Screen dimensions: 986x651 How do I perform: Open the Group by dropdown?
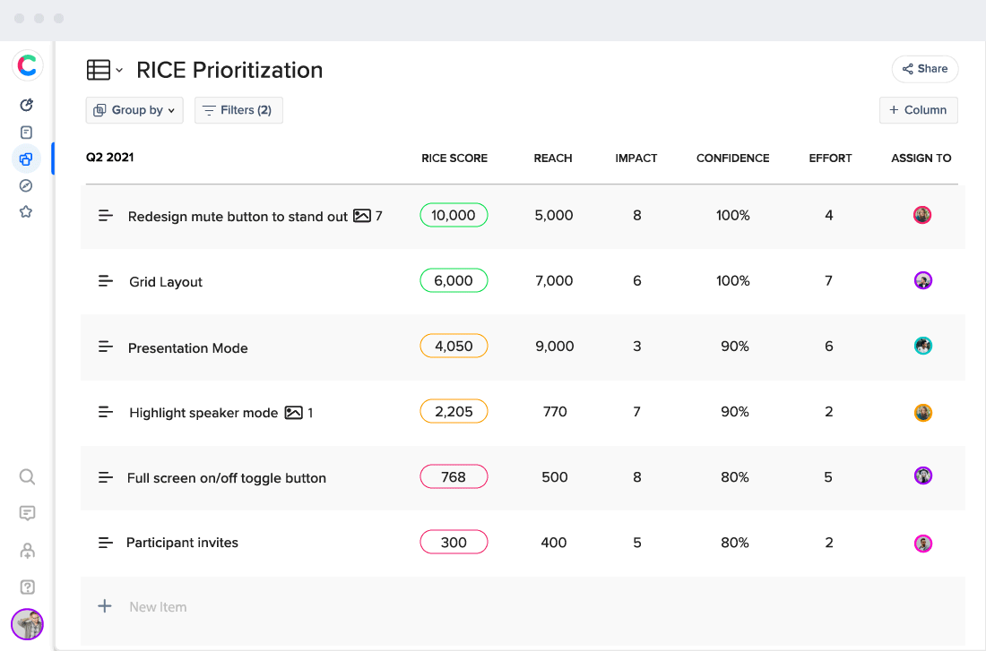[134, 109]
